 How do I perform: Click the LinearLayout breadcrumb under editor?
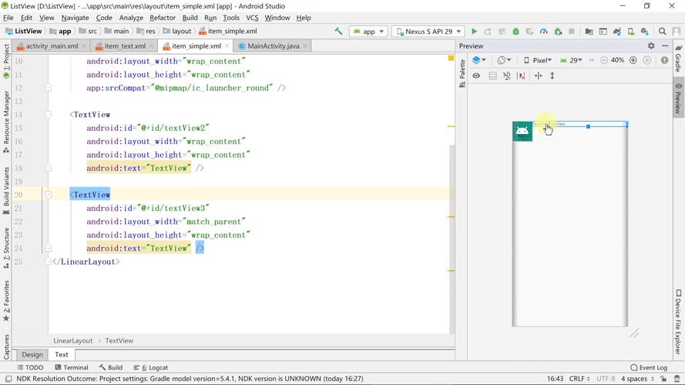pyautogui.click(x=73, y=341)
